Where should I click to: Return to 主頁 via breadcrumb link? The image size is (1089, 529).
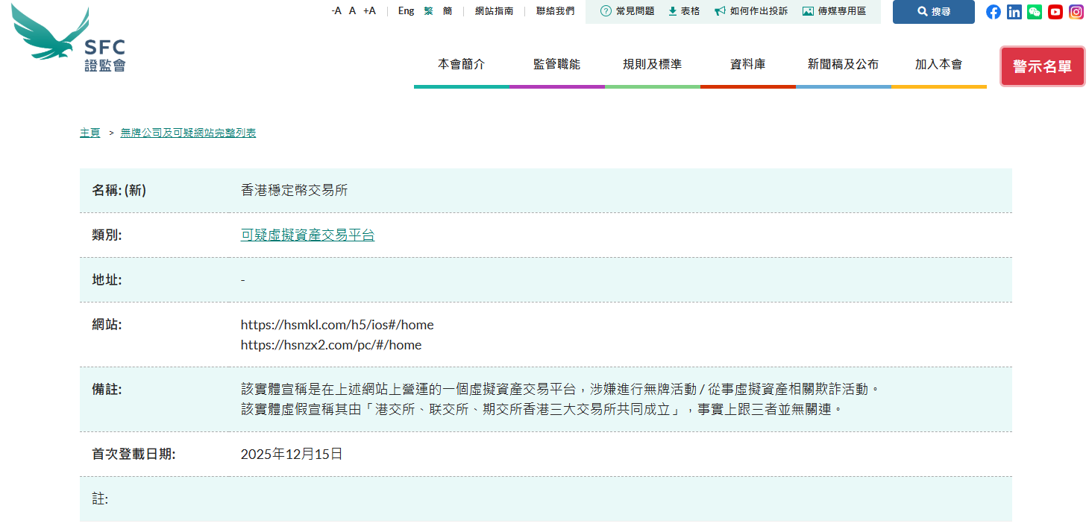click(x=90, y=133)
